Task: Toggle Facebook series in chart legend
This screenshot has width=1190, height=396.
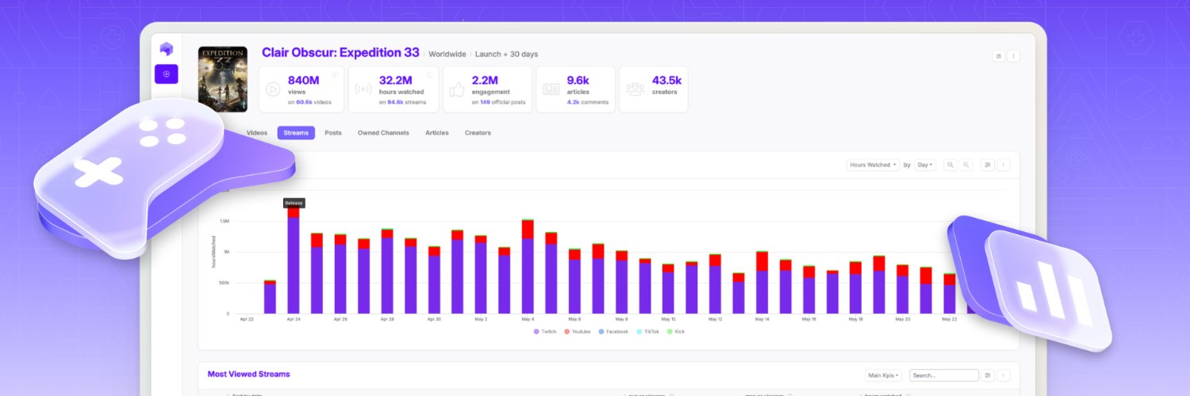Action: pos(615,331)
